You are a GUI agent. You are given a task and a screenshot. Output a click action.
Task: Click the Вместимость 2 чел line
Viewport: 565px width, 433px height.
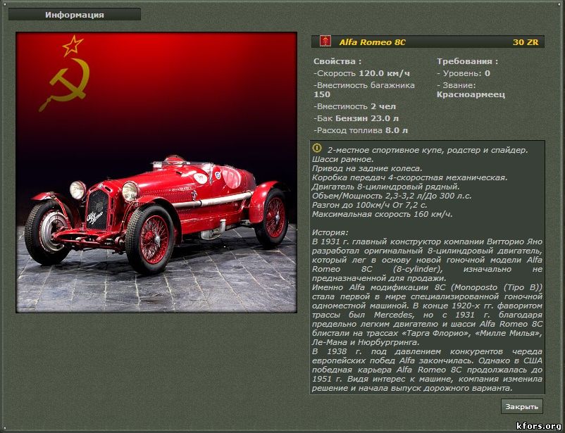354,106
